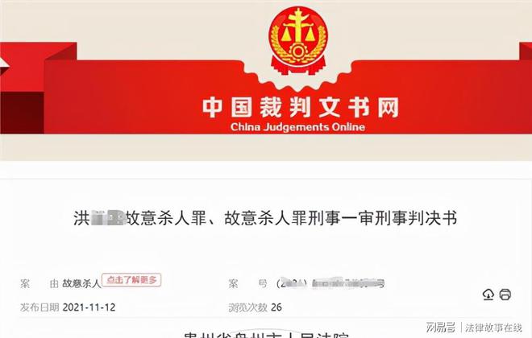
Task: Click the printer icon to print judgment
Action: [x=505, y=295]
